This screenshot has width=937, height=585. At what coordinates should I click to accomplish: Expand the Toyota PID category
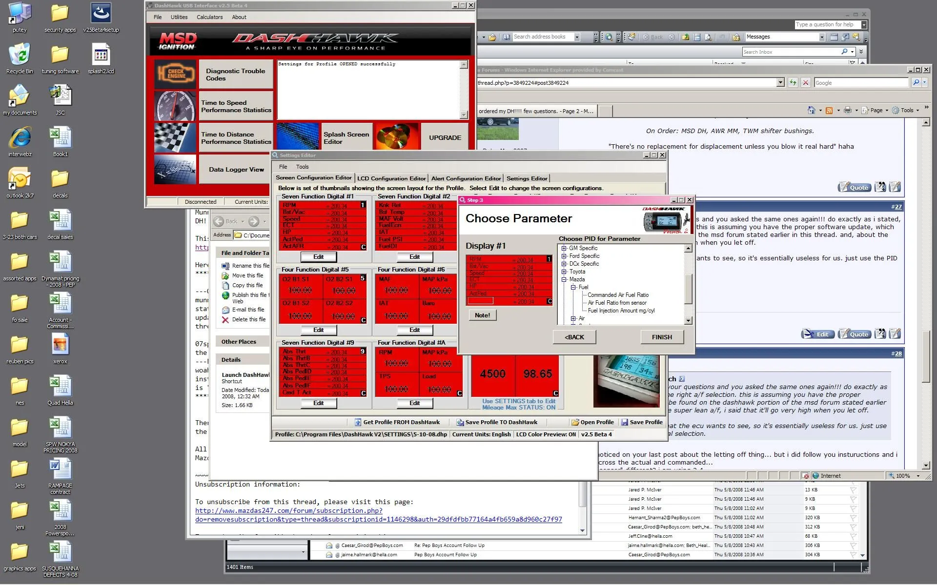click(x=564, y=272)
